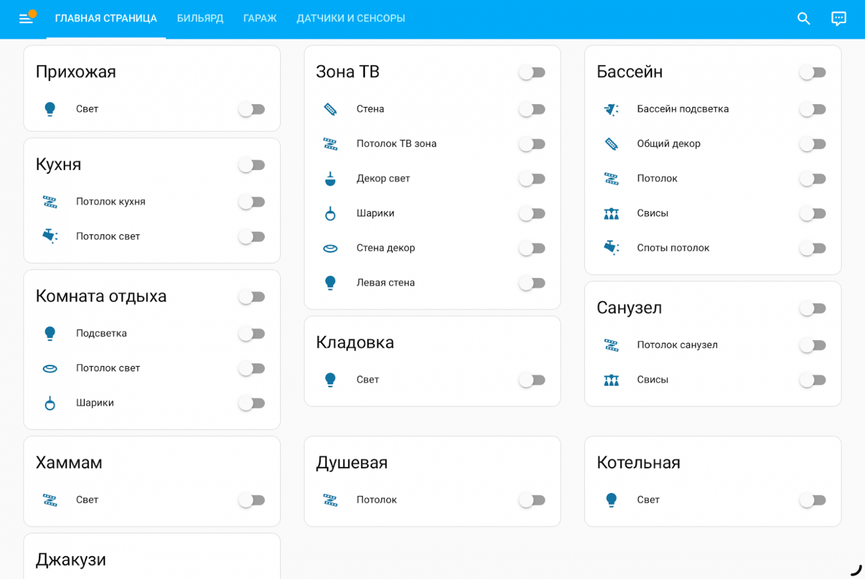Open the chat assistant icon
This screenshot has height=579, width=865.
tap(838, 19)
